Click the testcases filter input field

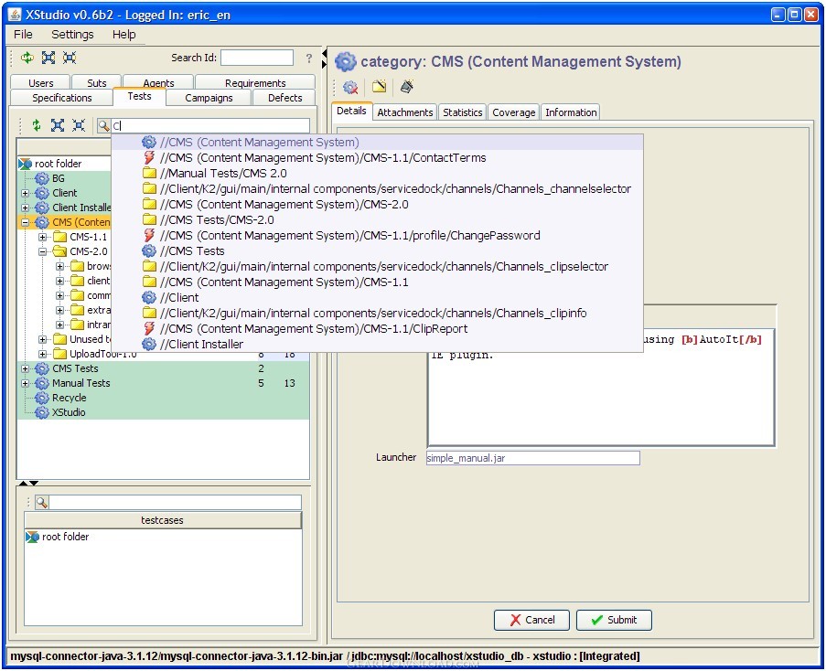[176, 502]
